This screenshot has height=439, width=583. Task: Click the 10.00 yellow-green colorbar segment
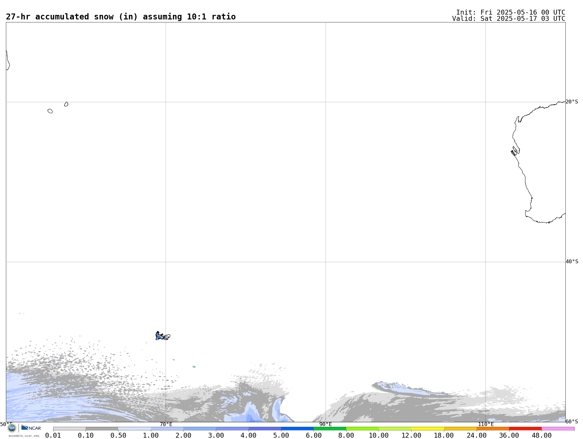coord(395,429)
